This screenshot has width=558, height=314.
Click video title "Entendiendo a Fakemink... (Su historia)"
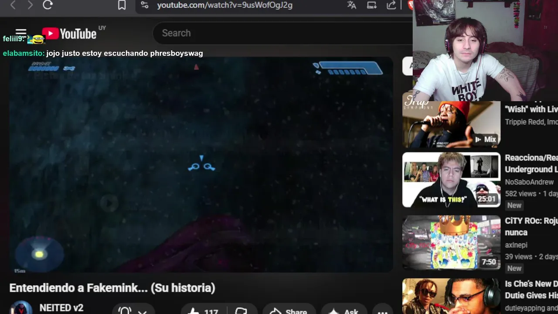[x=112, y=288]
